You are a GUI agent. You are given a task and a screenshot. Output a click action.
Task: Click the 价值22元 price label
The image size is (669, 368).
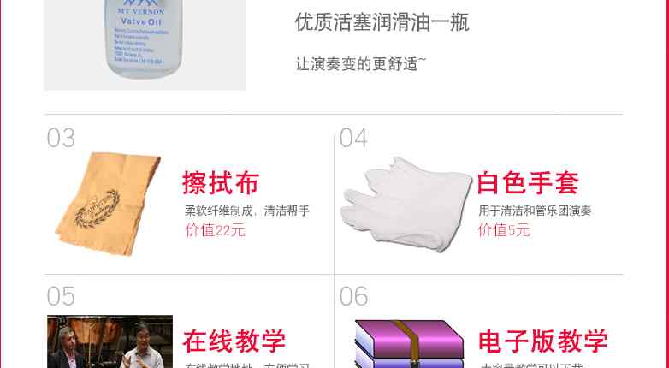tap(215, 230)
